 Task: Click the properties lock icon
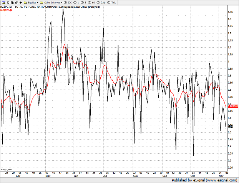click(17, 3)
